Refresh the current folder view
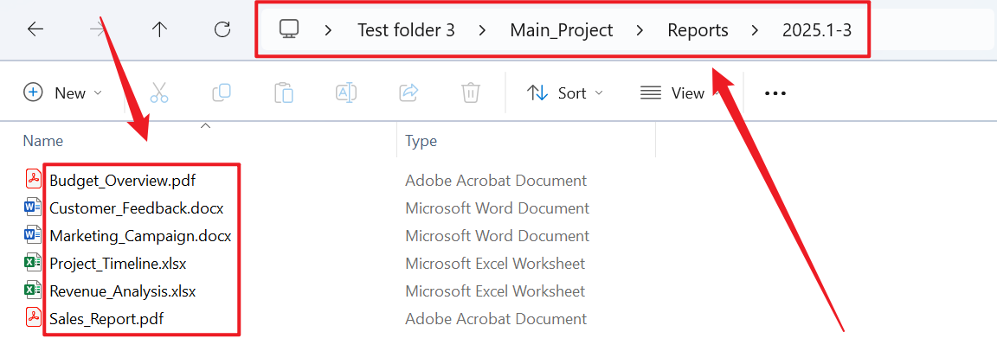 click(x=222, y=29)
